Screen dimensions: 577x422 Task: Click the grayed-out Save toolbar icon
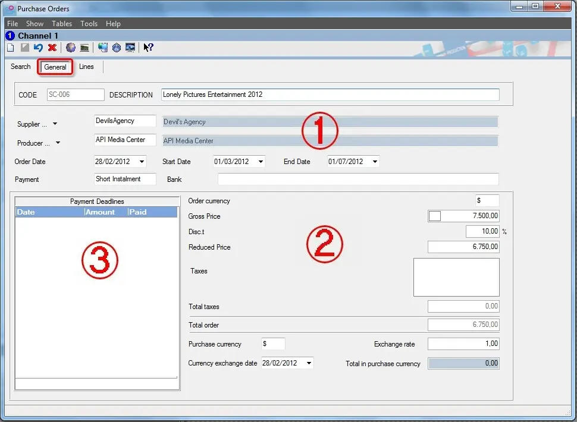pos(24,48)
